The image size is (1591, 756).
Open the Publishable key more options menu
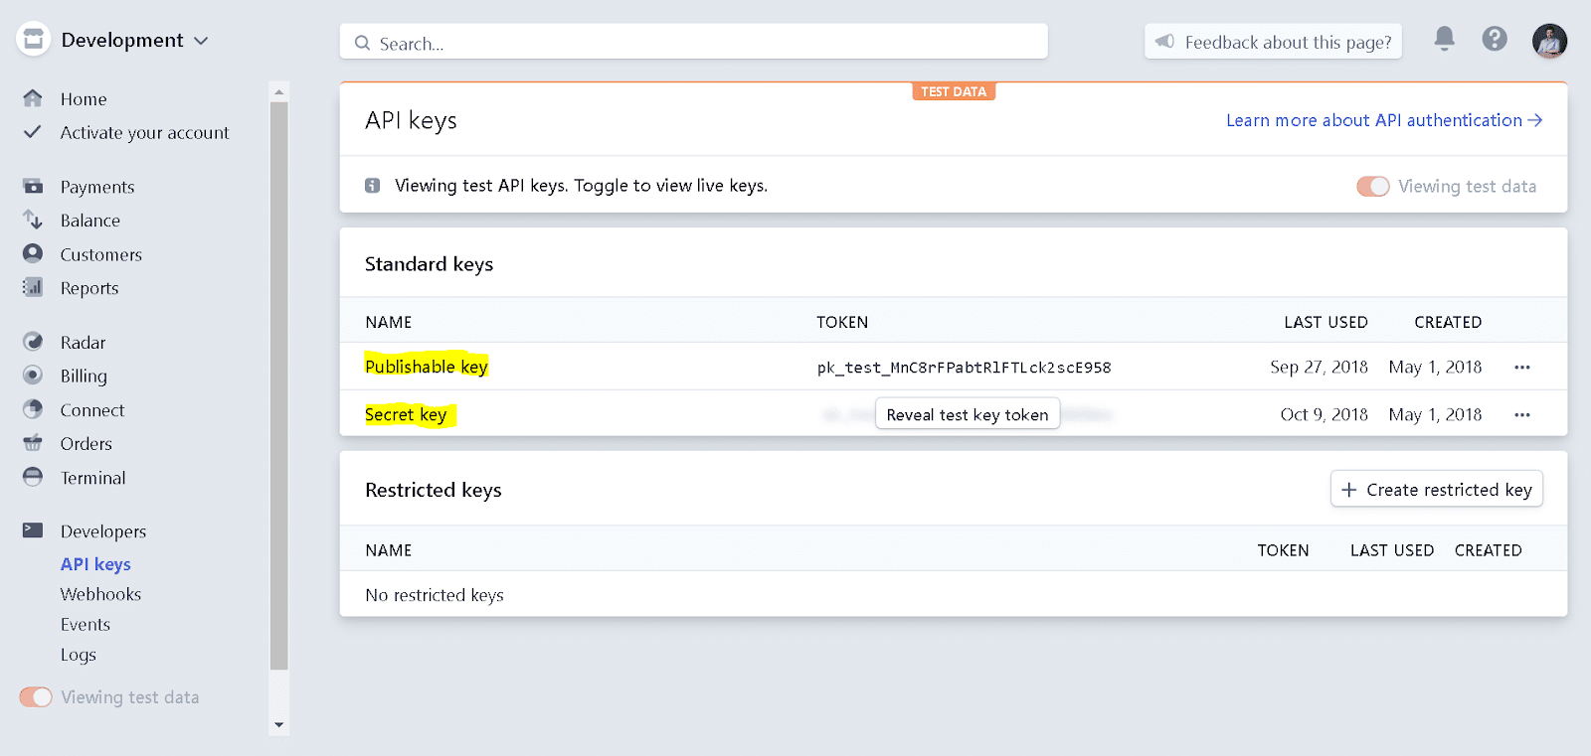[1522, 368]
